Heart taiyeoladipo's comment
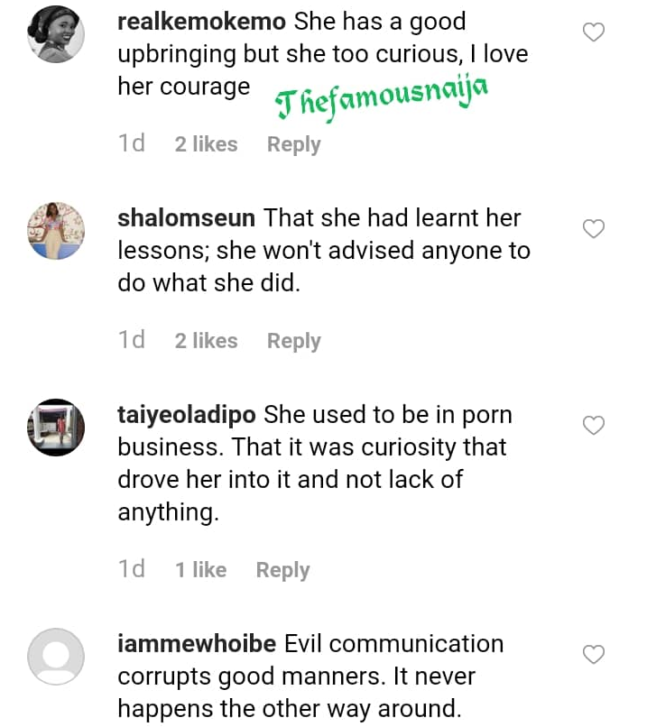The height and width of the screenshot is (727, 647). (594, 425)
